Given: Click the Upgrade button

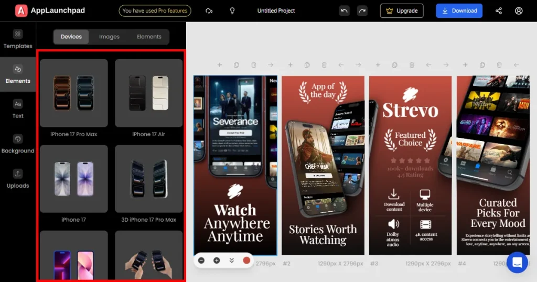Looking at the screenshot, I should coord(402,10).
